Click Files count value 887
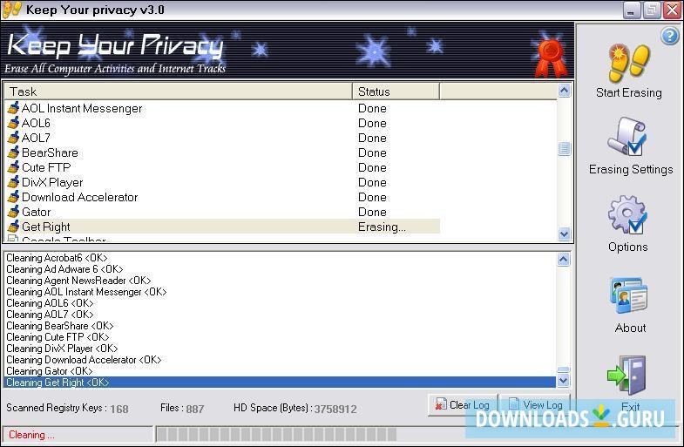This screenshot has height=447, width=684. click(x=195, y=409)
